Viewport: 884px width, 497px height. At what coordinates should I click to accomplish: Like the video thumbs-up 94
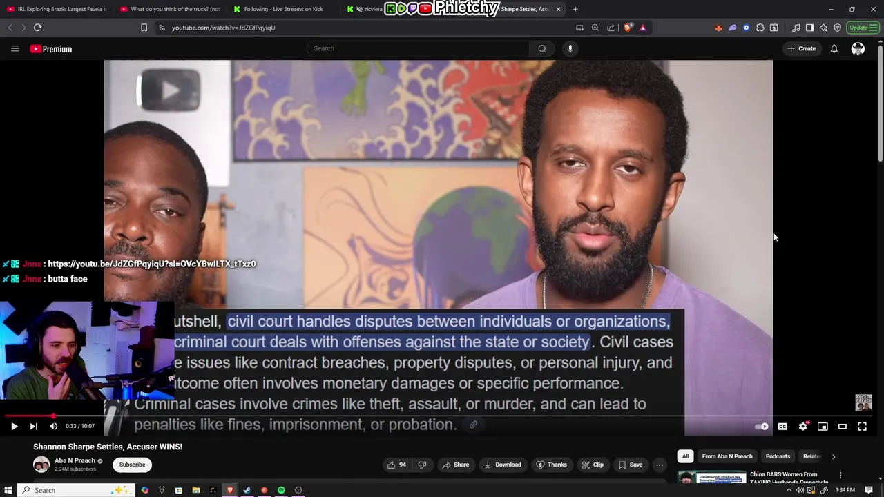coord(397,465)
